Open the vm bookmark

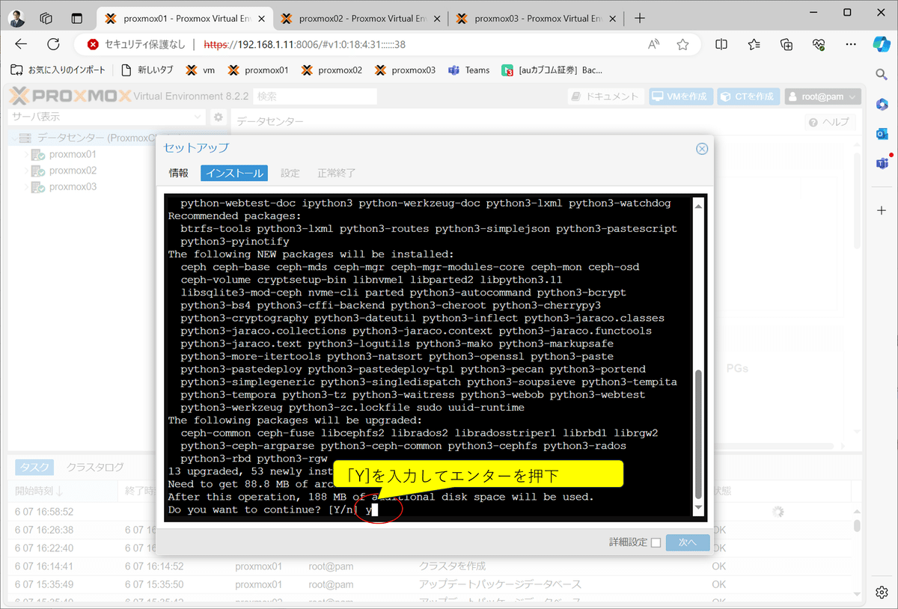click(201, 70)
